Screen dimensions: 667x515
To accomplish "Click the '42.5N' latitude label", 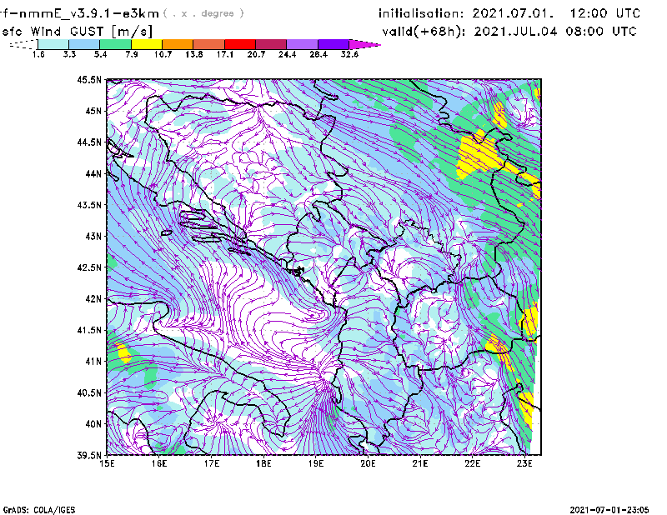I will tap(89, 267).
